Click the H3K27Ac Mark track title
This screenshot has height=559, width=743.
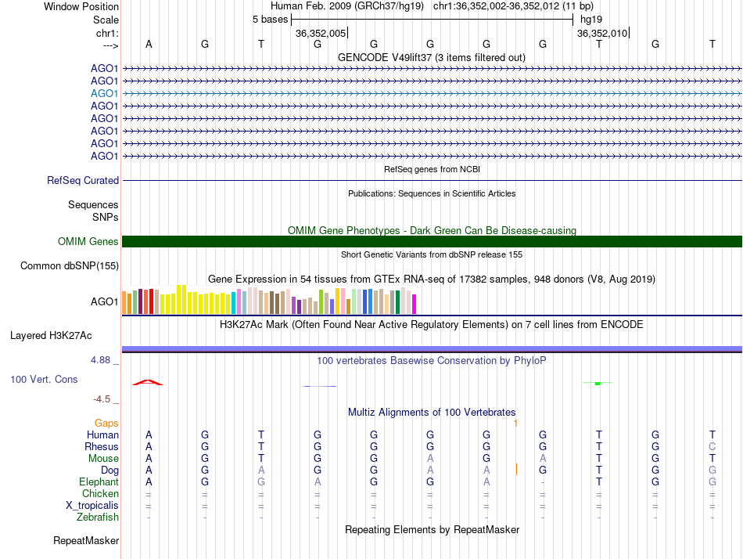pos(432,325)
